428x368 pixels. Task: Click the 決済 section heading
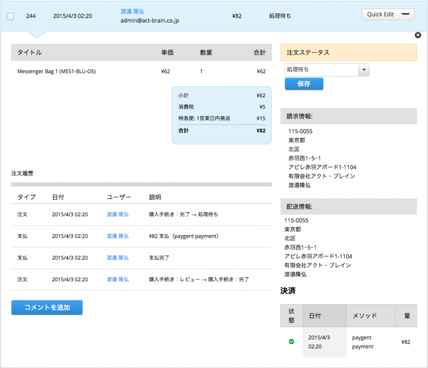pos(287,291)
